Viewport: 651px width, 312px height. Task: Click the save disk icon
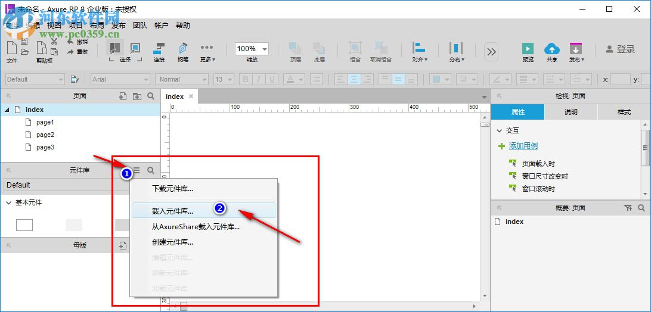tap(24, 42)
